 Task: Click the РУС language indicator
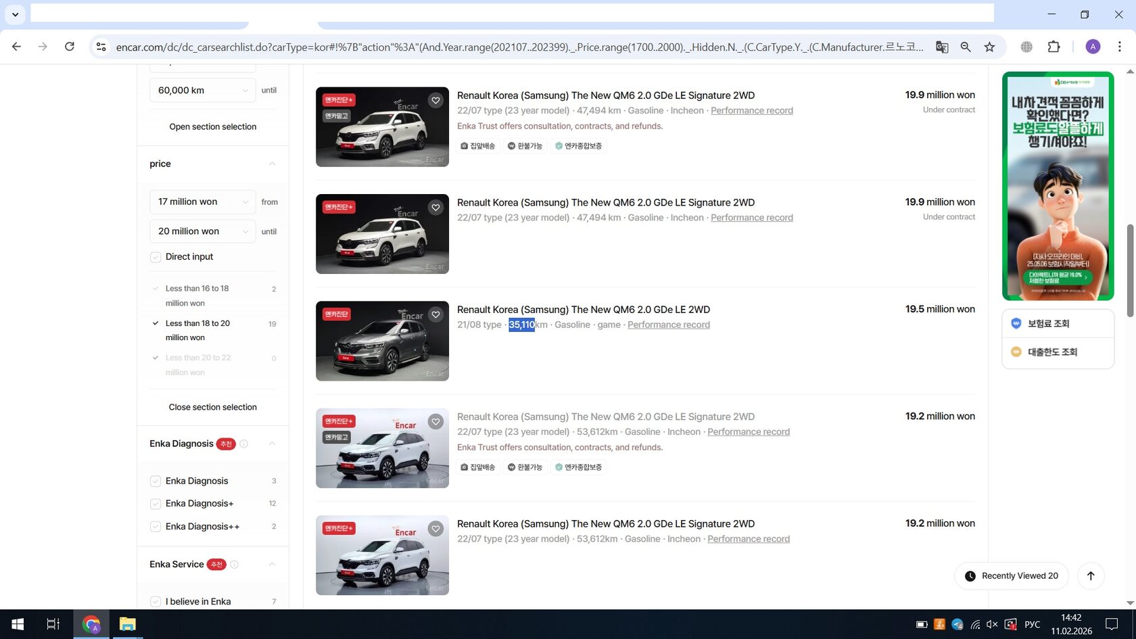pyautogui.click(x=1032, y=624)
